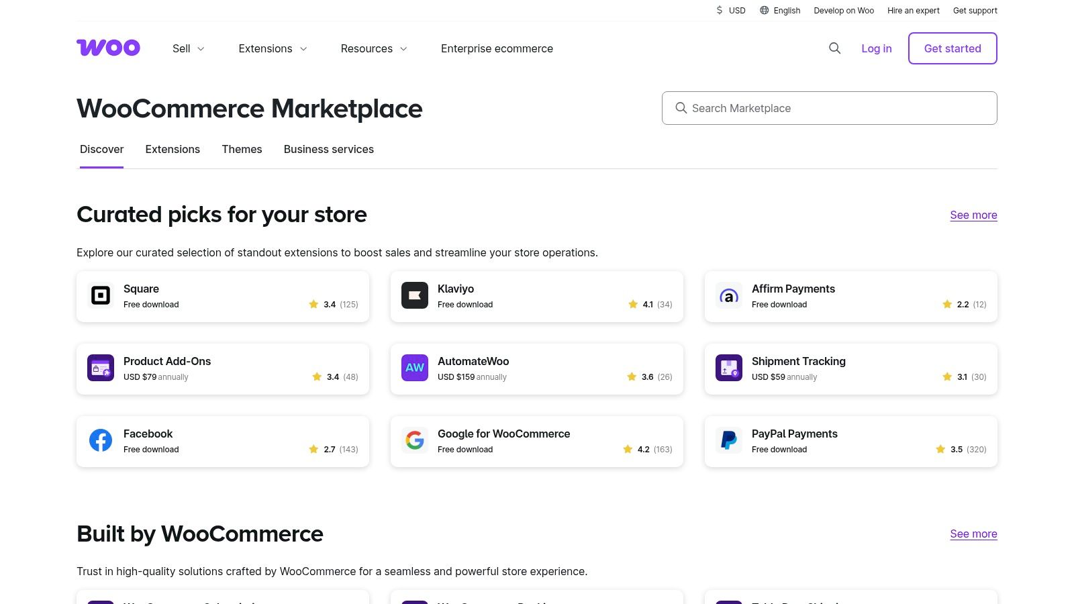Click the Google for WooCommerce icon
This screenshot has width=1074, height=604.
(414, 440)
